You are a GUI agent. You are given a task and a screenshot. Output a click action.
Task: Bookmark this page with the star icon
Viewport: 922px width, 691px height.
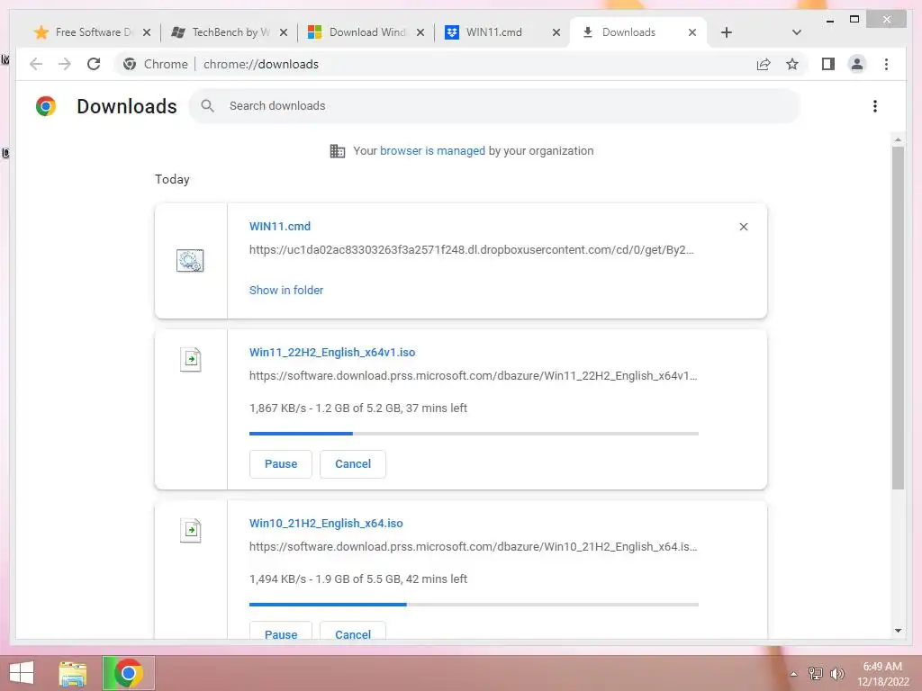coord(792,64)
